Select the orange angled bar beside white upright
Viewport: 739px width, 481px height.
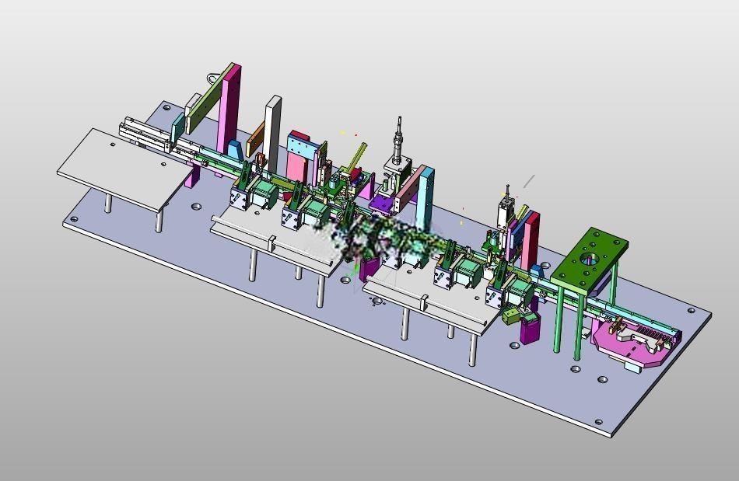[x=255, y=139]
